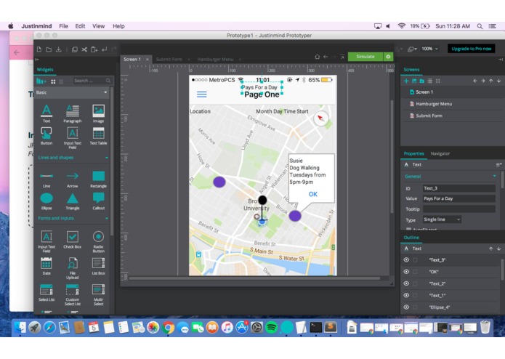Select the Paragraph widget
Image resolution: width=505 pixels, height=359 pixels.
click(72, 113)
